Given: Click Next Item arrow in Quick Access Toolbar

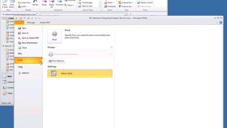Looking at the screenshot, I should click(36, 18).
